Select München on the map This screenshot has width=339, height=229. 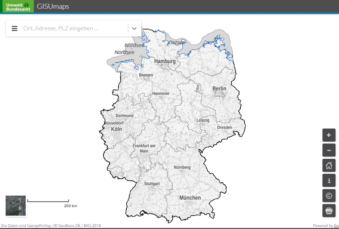(190, 198)
